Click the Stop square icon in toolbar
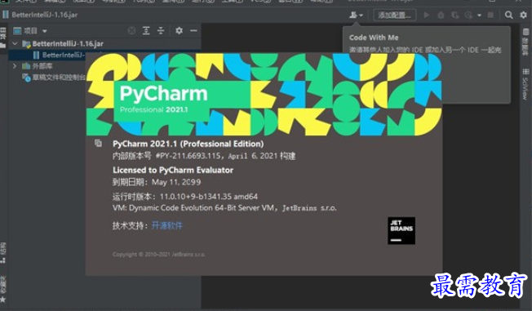This screenshot has width=532, height=311. [x=490, y=16]
